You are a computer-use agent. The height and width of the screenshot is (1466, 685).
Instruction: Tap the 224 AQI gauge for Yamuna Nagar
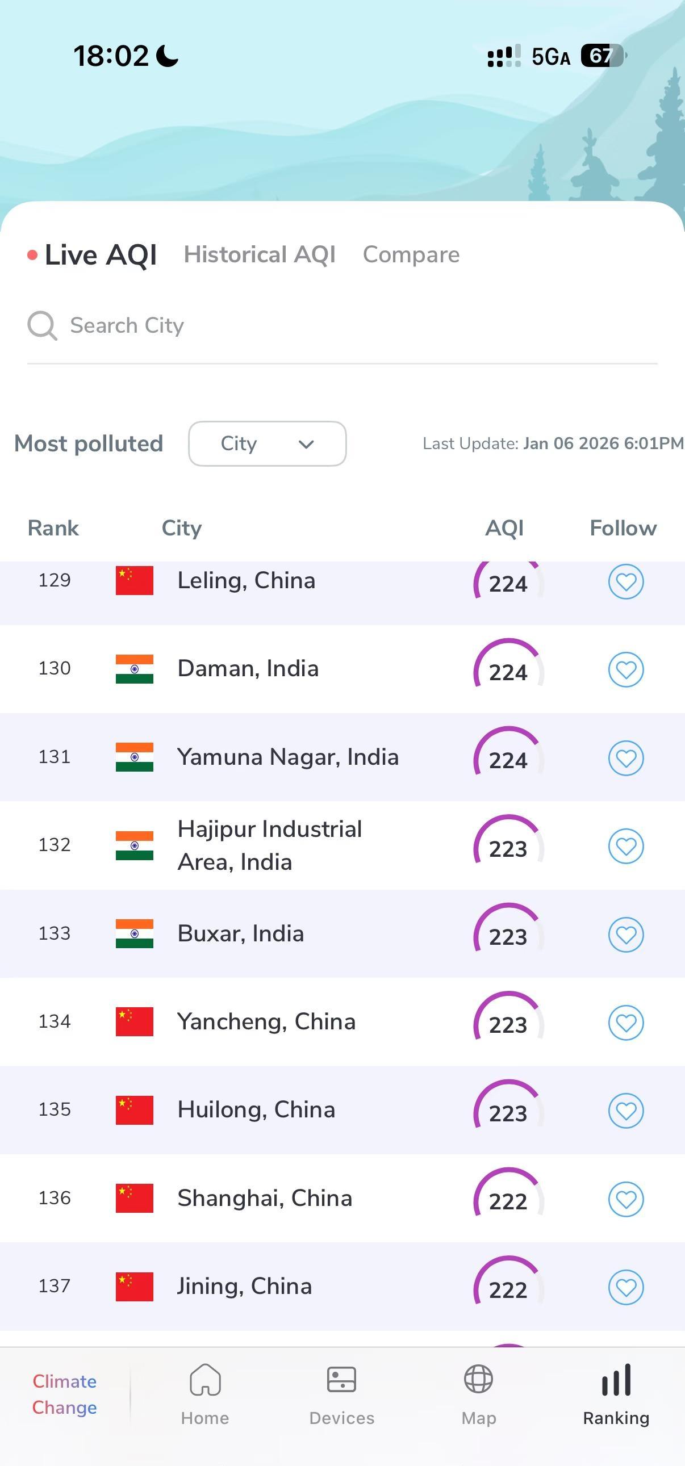point(508,757)
